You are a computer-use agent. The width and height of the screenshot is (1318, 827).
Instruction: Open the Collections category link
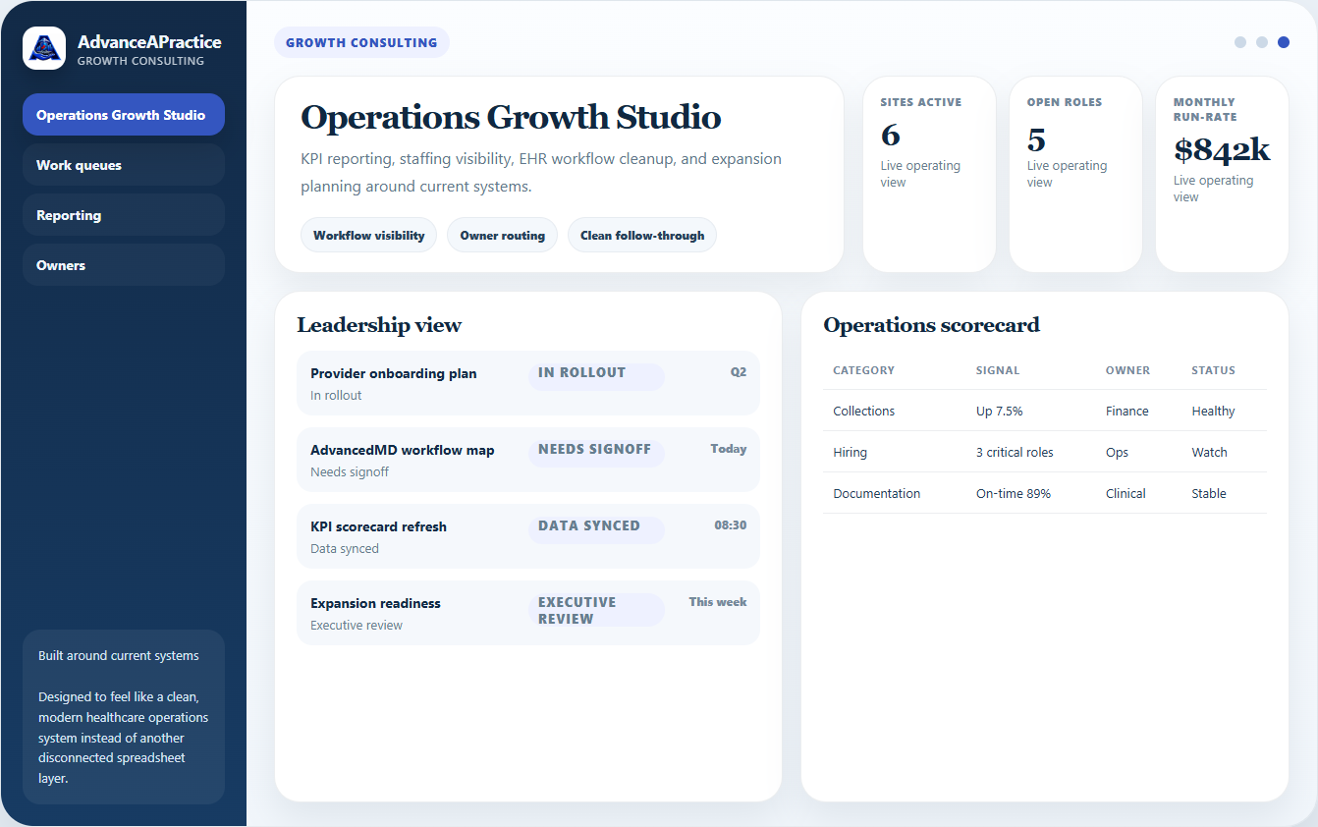point(863,411)
